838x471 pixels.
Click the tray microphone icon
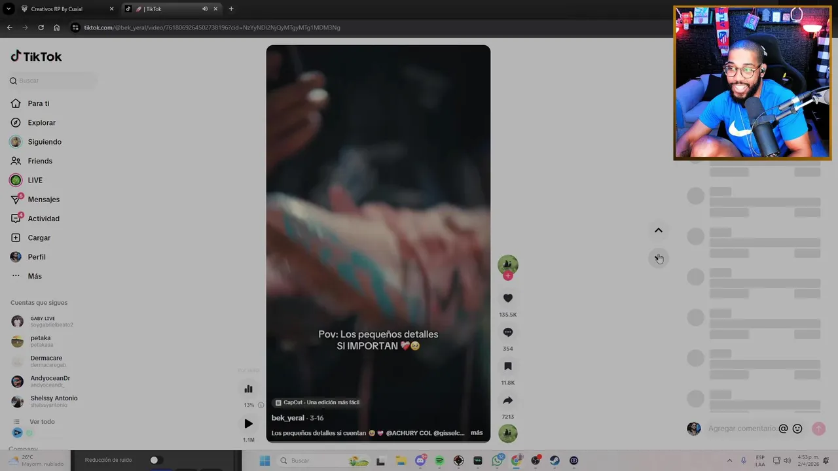tap(744, 461)
